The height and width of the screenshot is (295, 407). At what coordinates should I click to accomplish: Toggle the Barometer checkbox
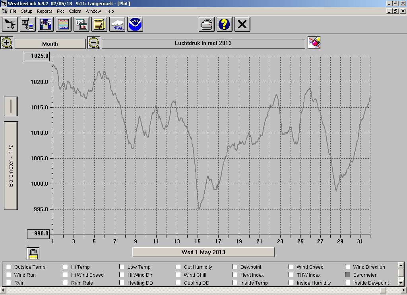(x=348, y=275)
